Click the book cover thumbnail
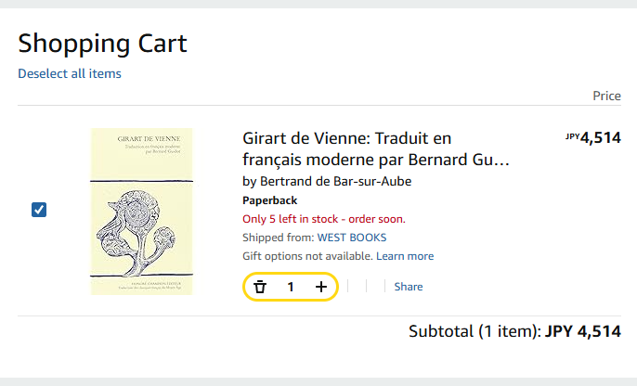Image resolution: width=637 pixels, height=386 pixels. click(141, 212)
